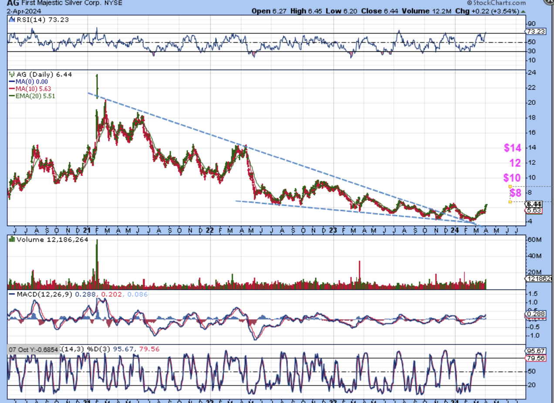Select the pink $10 price target annotation
The image size is (554, 403).
point(512,178)
